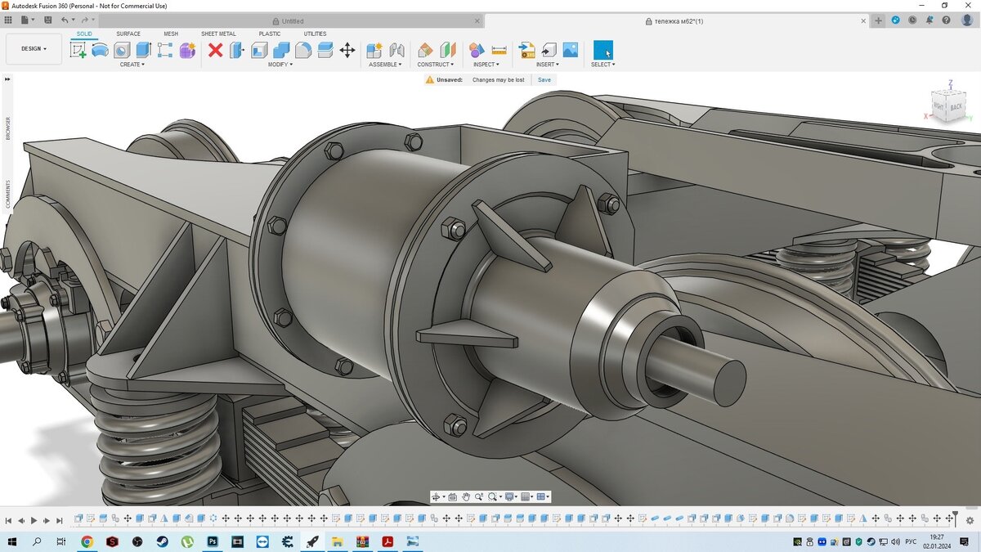
Task: Click the Create Sketch tool icon
Action: pos(78,50)
